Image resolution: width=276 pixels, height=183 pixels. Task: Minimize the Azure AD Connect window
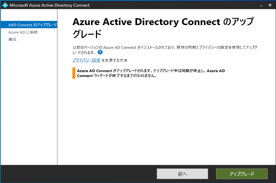pyautogui.click(x=261, y=5)
